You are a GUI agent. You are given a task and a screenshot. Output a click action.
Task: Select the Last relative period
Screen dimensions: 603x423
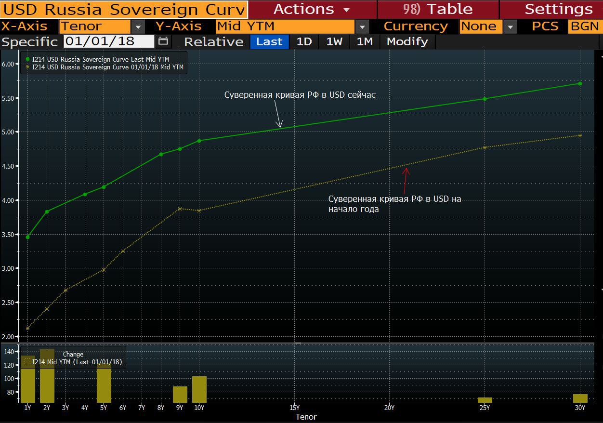pos(269,42)
